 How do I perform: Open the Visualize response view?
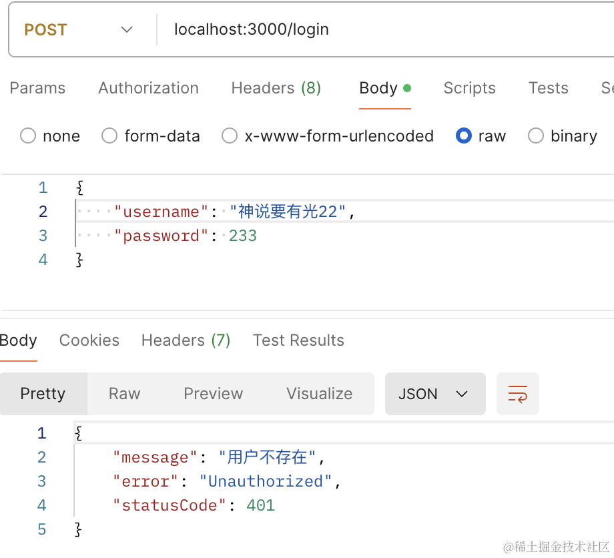click(319, 394)
